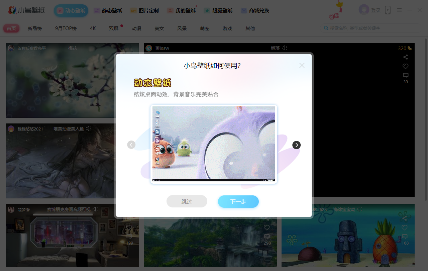Open the 图片定制 tab
Image resolution: width=428 pixels, height=271 pixels.
click(144, 11)
